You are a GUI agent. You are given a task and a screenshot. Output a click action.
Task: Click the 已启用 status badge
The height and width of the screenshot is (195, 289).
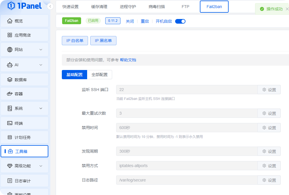coord(93,21)
